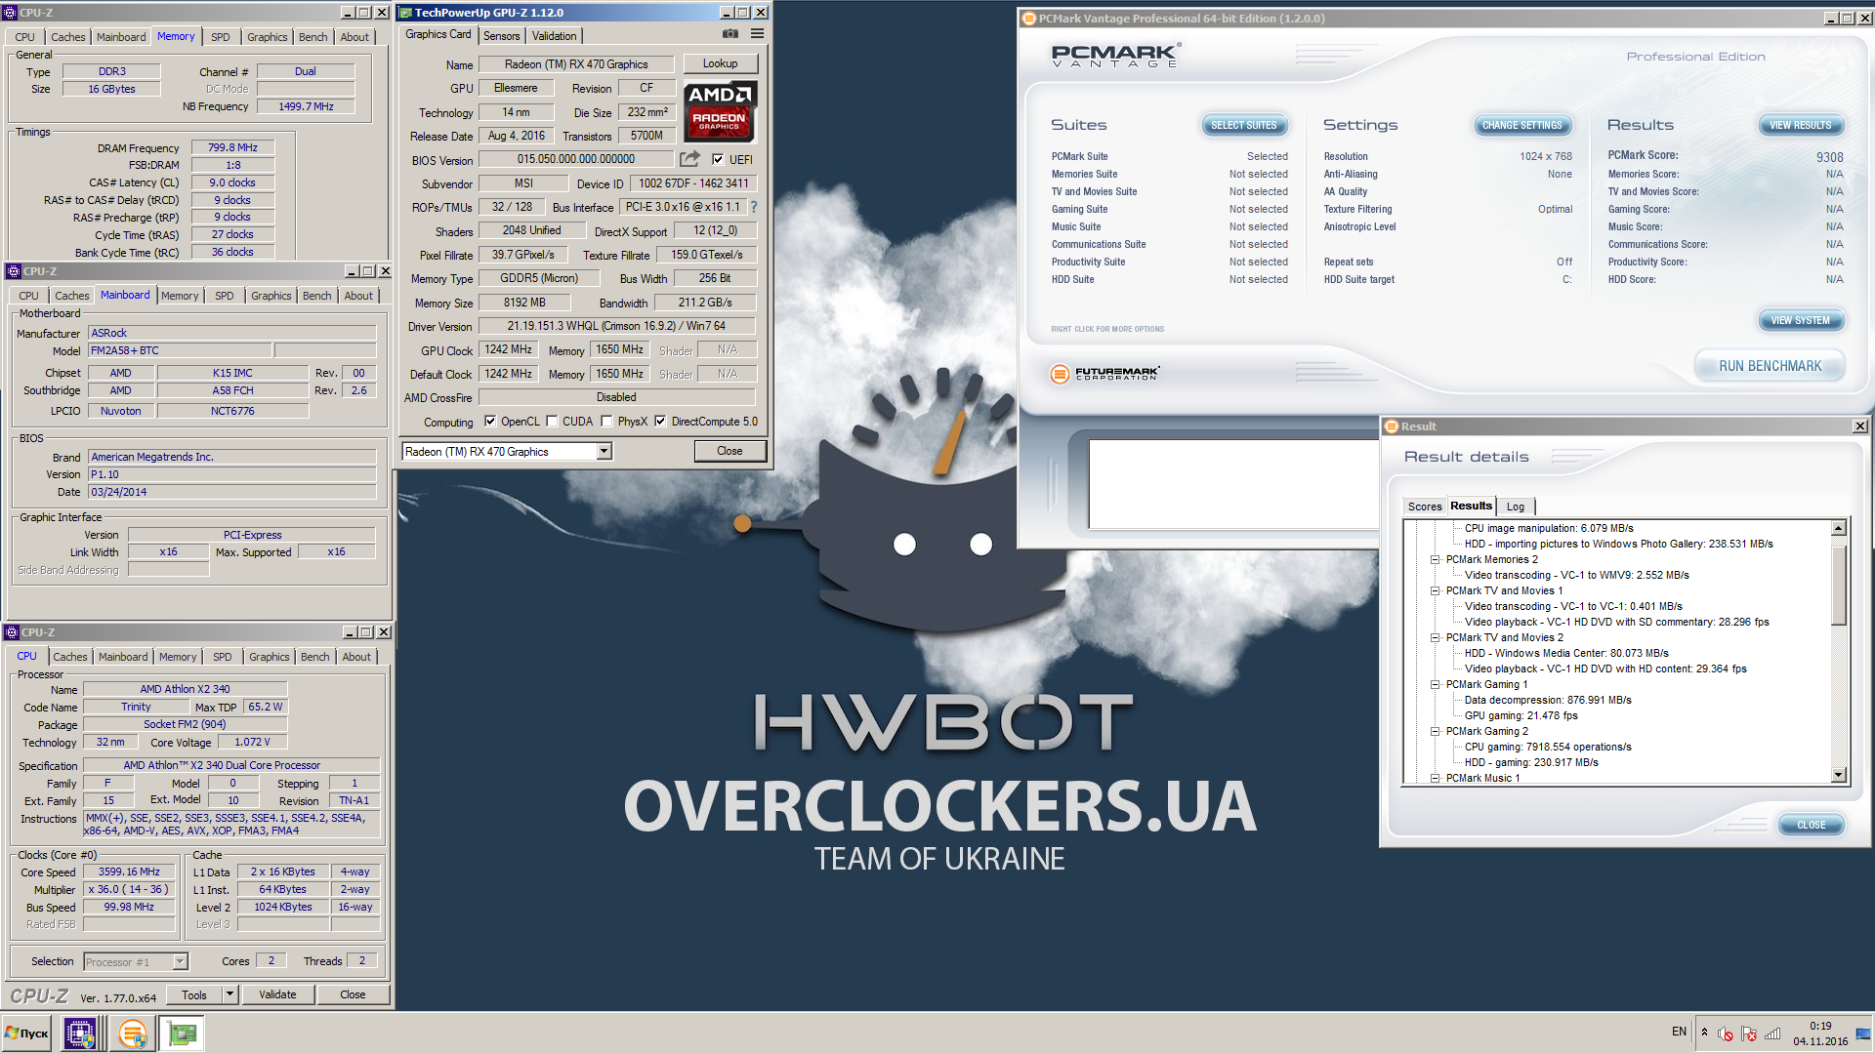
Task: Click the GPU-Z title bar app icon
Action: point(405,13)
